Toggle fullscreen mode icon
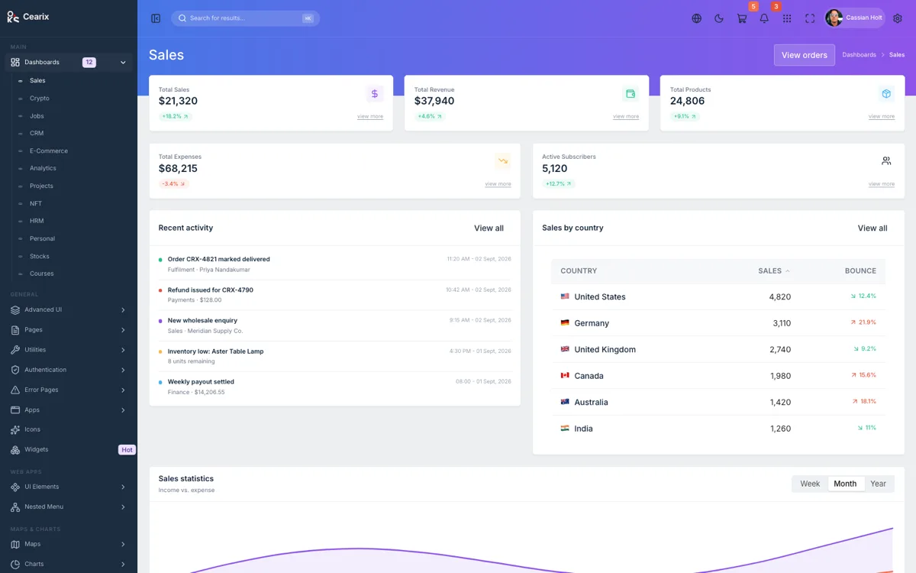 (x=810, y=18)
